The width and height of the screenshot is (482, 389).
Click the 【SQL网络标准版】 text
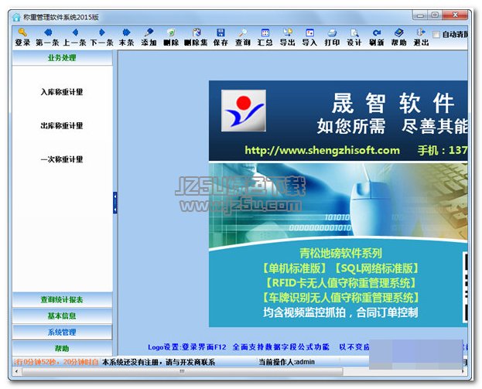click(378, 268)
